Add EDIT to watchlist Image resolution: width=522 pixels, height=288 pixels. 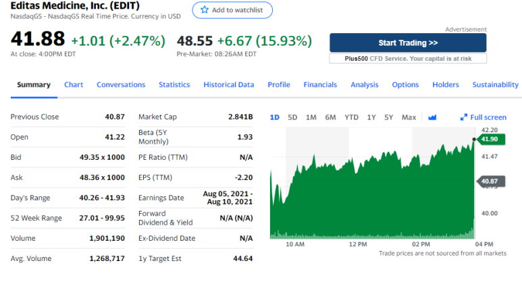232,10
